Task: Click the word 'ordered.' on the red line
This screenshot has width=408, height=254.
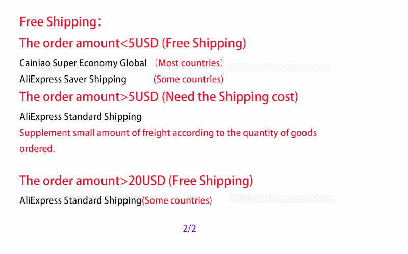Action: (37, 149)
